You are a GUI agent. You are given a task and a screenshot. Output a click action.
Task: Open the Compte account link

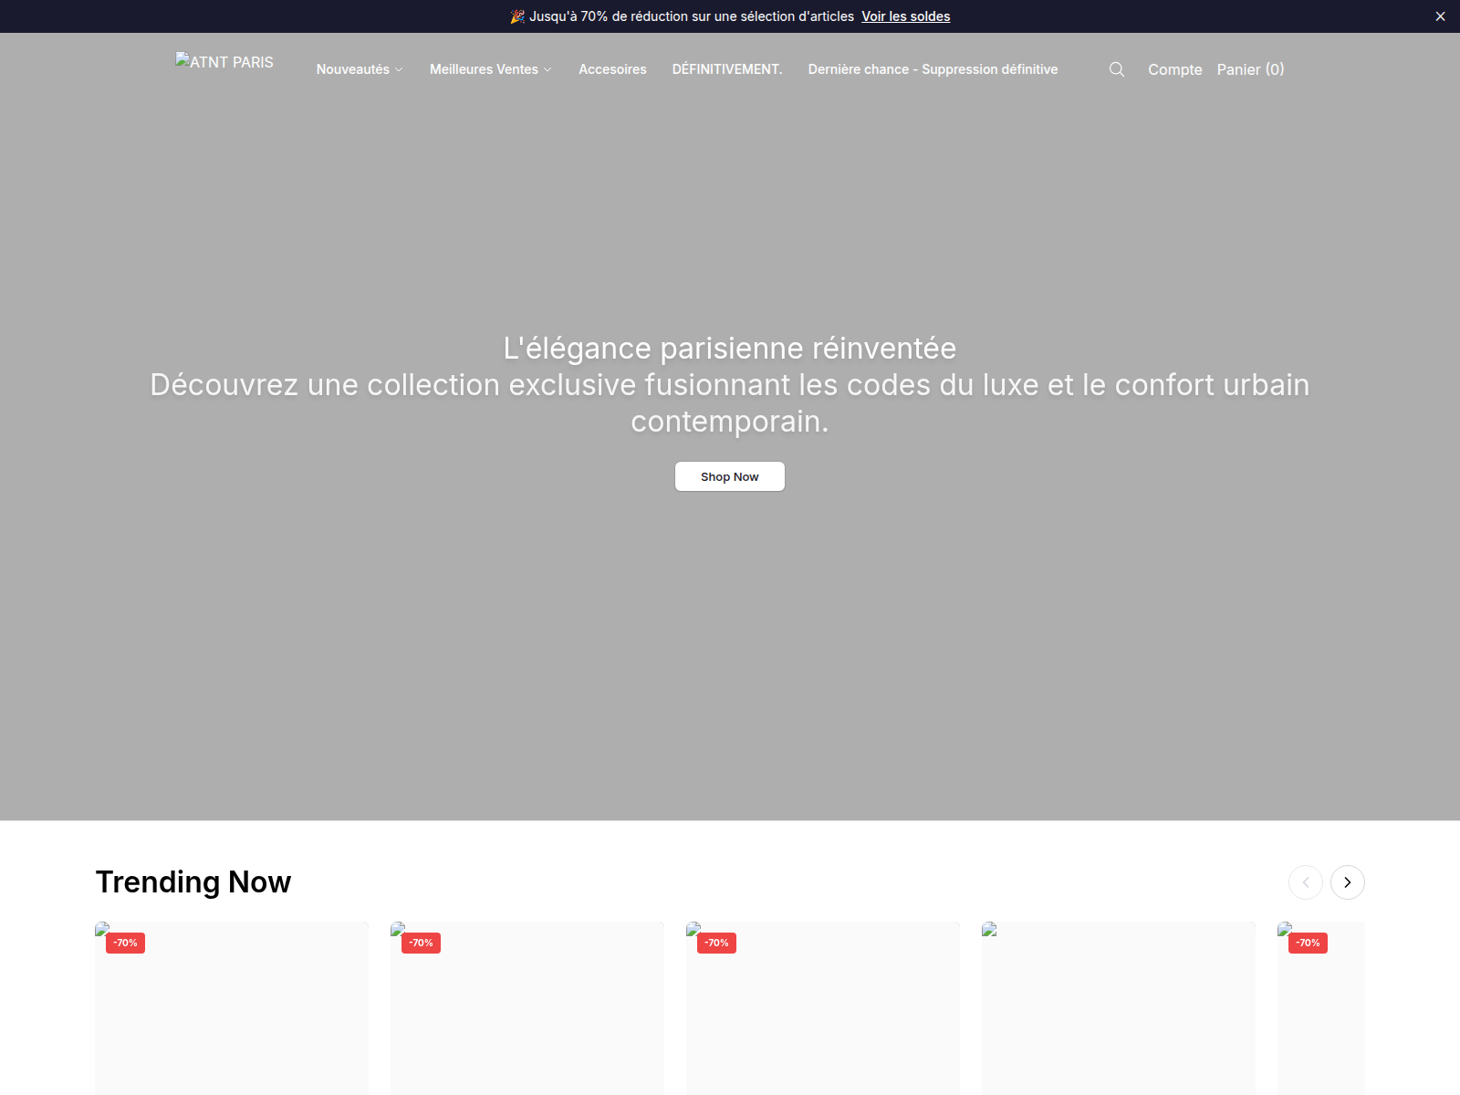(x=1175, y=69)
